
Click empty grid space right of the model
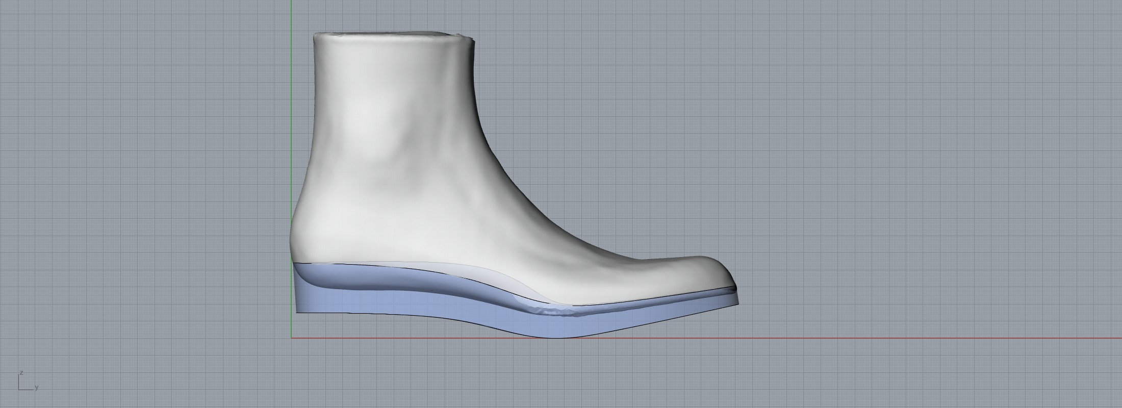click(918, 178)
